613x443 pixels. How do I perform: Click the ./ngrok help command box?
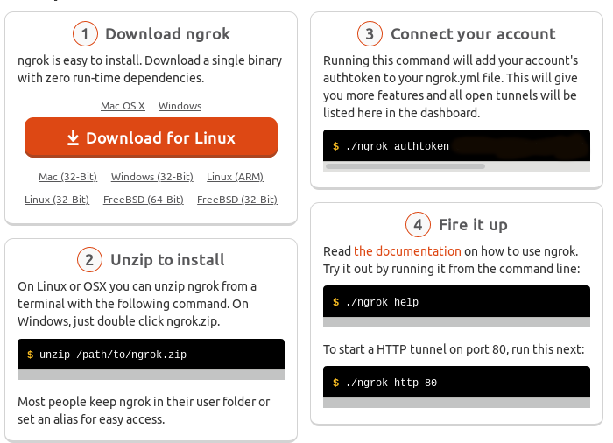[x=456, y=302]
